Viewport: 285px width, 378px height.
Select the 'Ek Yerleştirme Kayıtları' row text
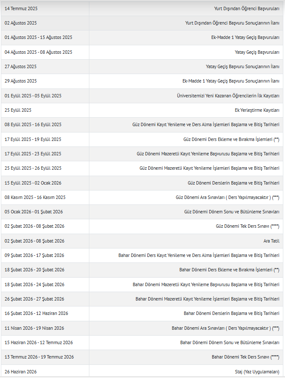257,110
